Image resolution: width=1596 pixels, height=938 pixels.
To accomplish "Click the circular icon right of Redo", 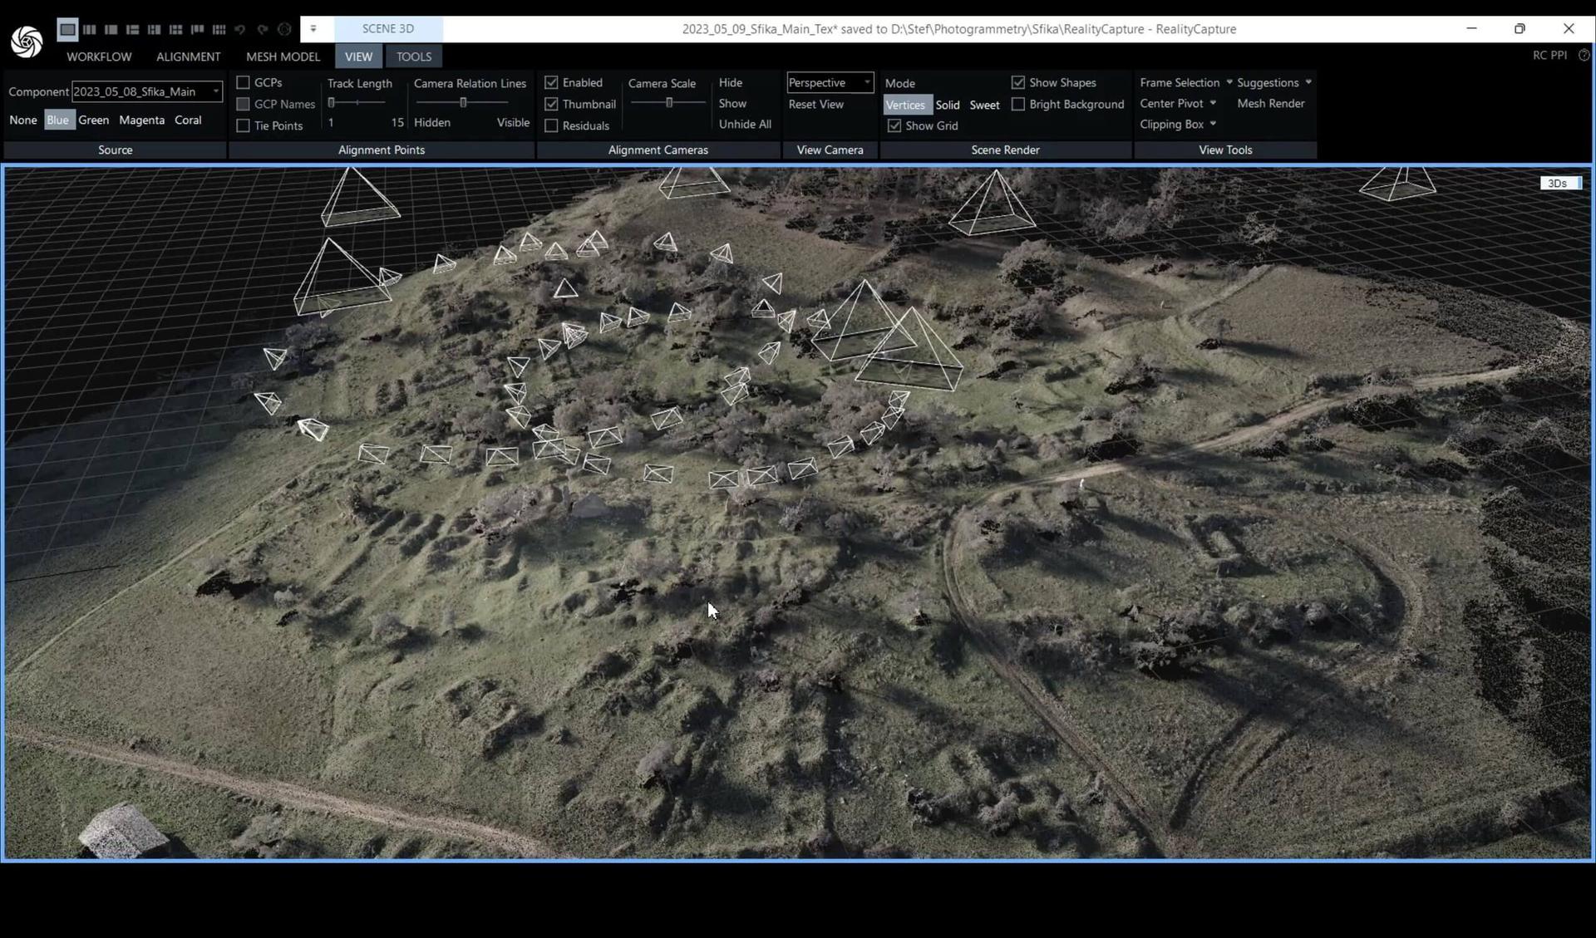I will coord(284,29).
